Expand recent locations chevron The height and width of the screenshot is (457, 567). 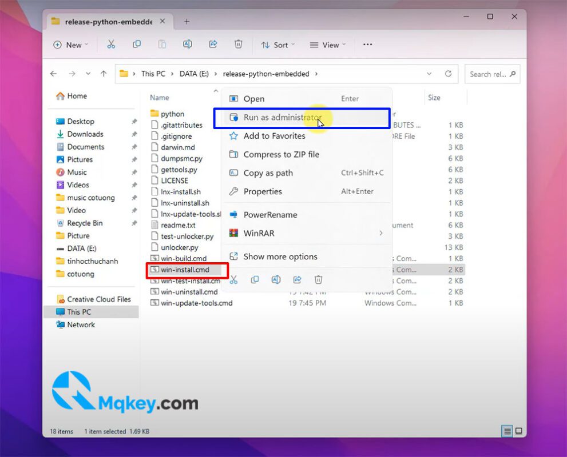click(x=88, y=74)
